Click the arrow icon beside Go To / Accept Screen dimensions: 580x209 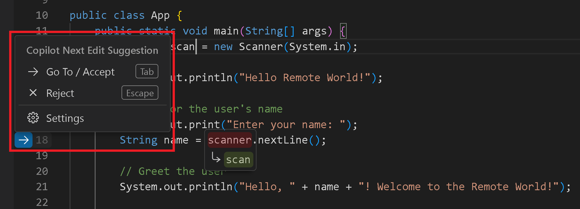pos(33,72)
